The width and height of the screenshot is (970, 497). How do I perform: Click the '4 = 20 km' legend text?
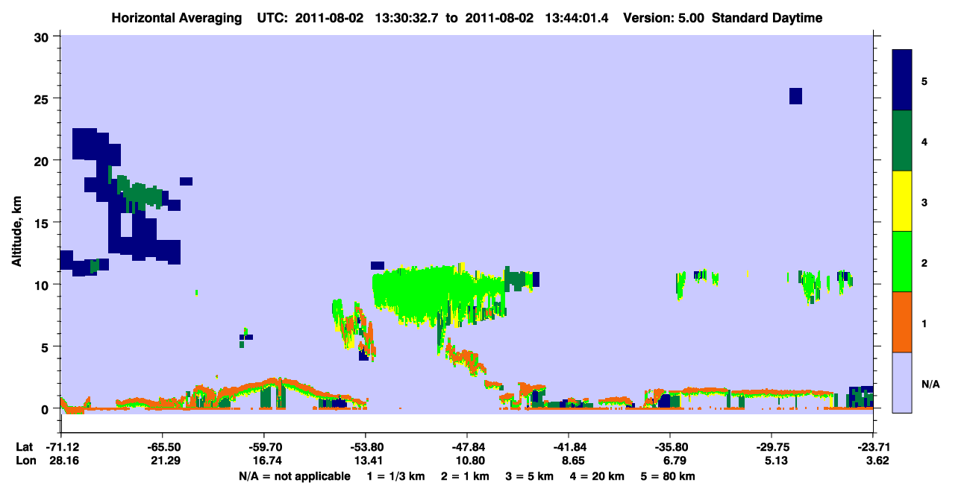pos(598,476)
